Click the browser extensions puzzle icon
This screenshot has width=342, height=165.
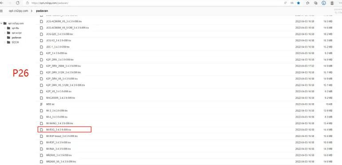307,3
